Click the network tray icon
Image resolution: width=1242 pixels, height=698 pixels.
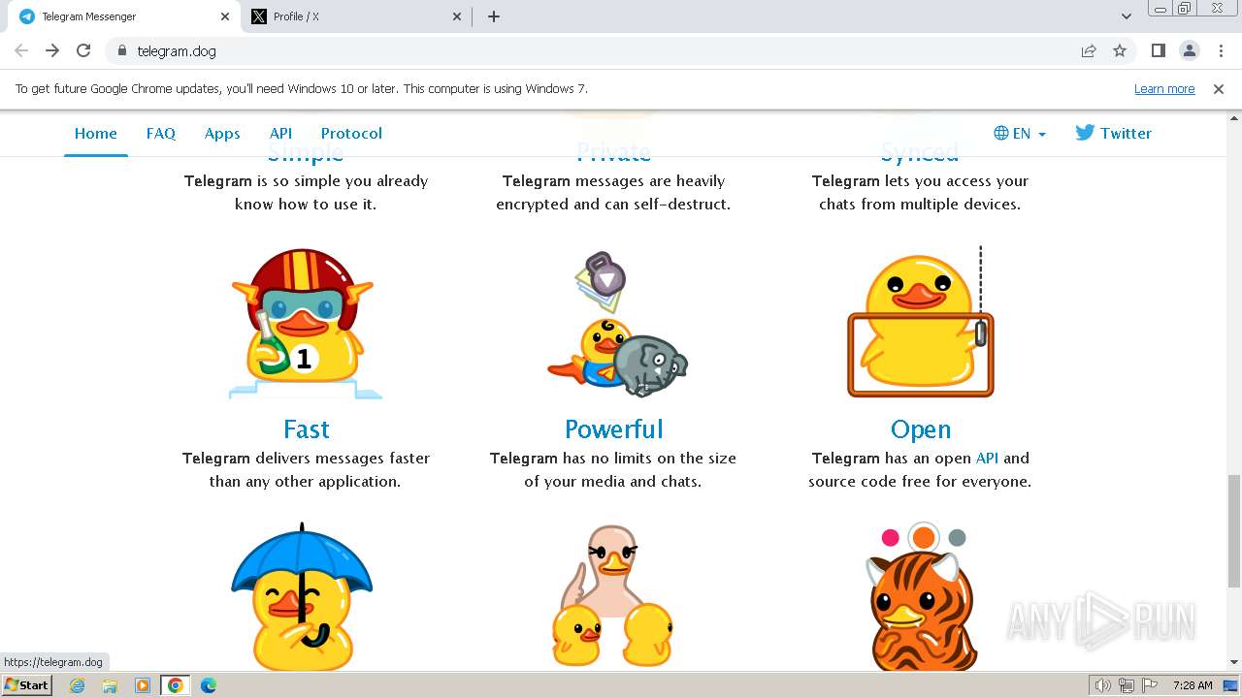[x=1127, y=685]
